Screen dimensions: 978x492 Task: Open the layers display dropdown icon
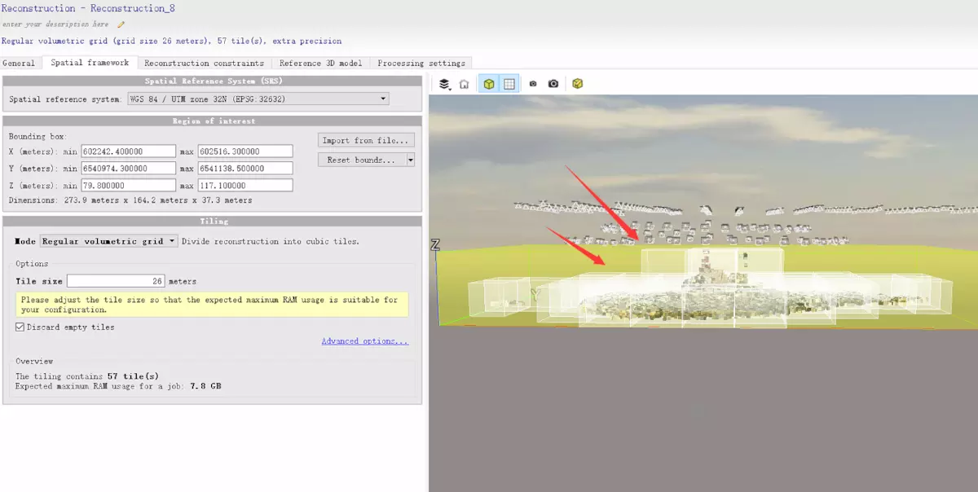click(x=445, y=84)
